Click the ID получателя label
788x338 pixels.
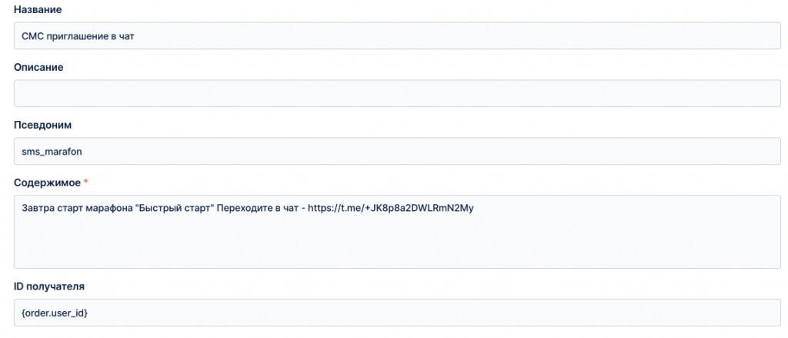point(49,286)
